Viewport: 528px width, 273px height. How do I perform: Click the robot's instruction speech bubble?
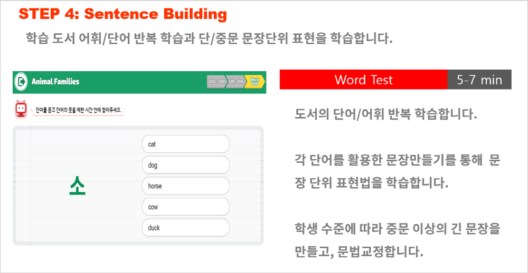click(x=79, y=110)
